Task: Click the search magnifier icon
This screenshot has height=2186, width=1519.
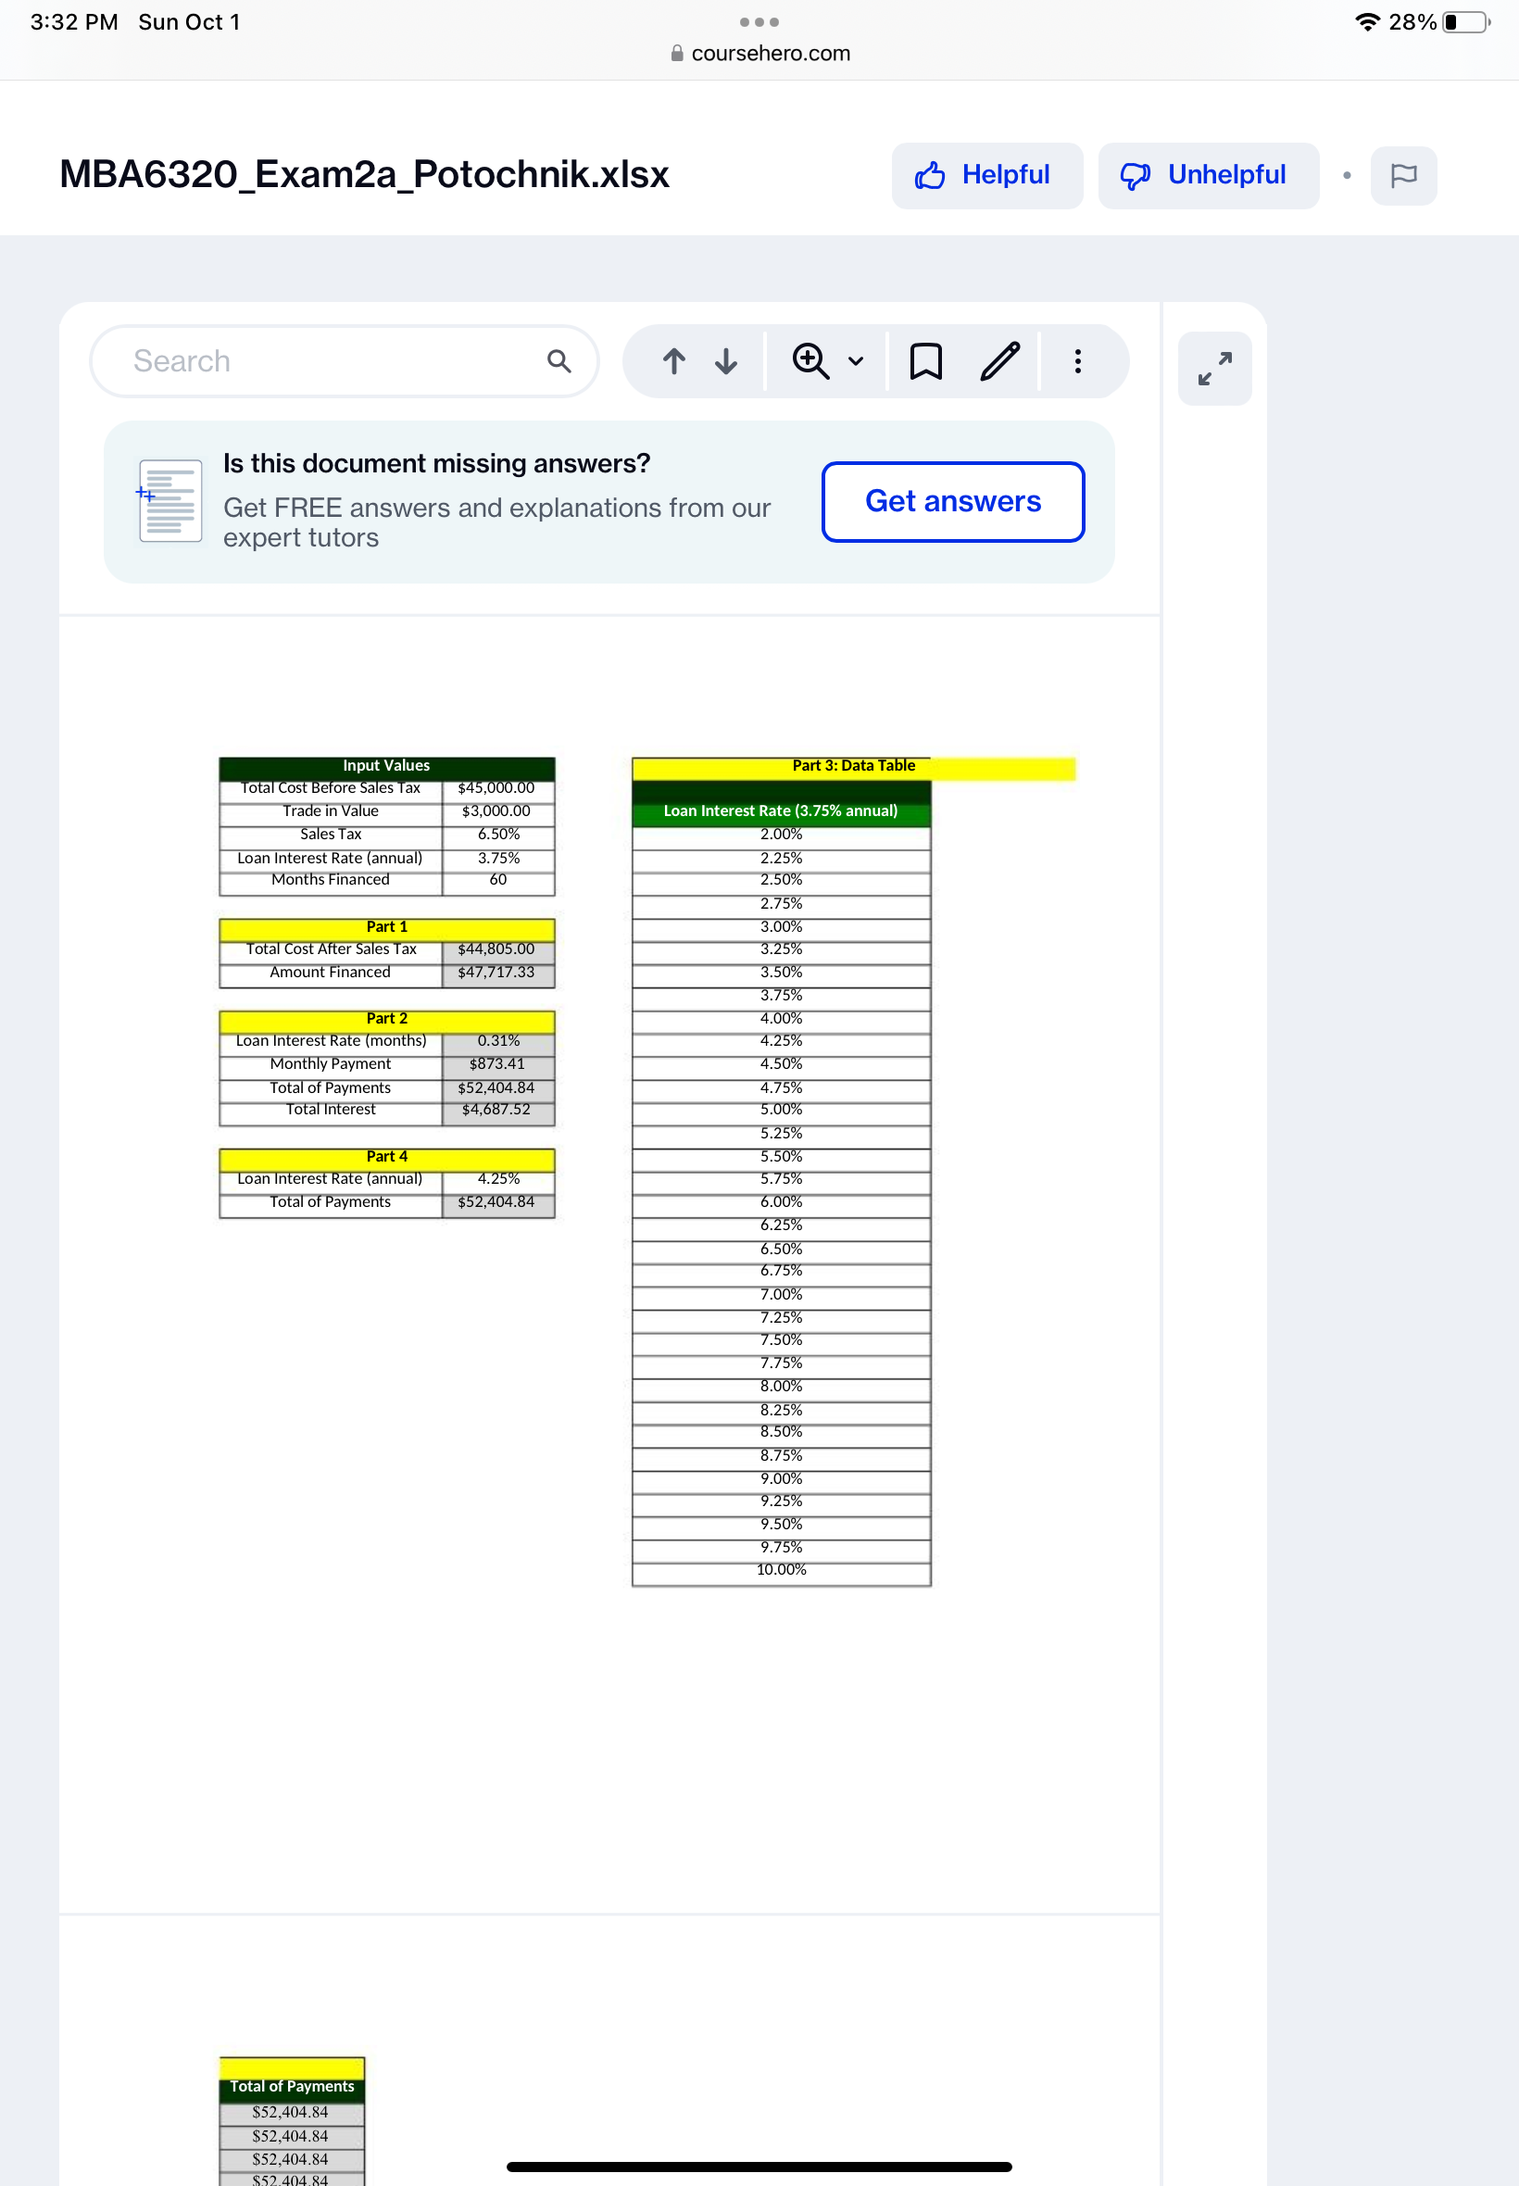Action: pyautogui.click(x=559, y=360)
